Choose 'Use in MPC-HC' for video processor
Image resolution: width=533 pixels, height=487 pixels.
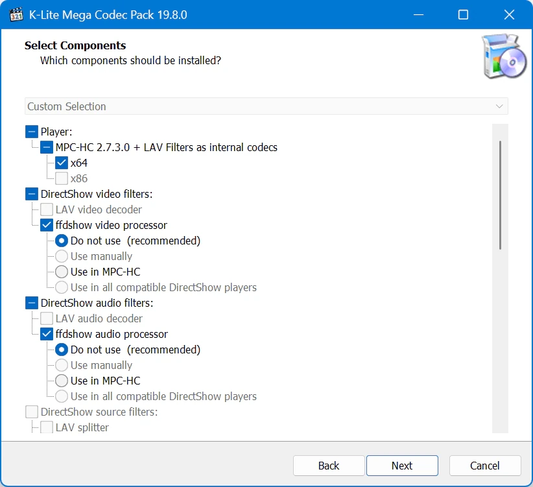tap(62, 272)
